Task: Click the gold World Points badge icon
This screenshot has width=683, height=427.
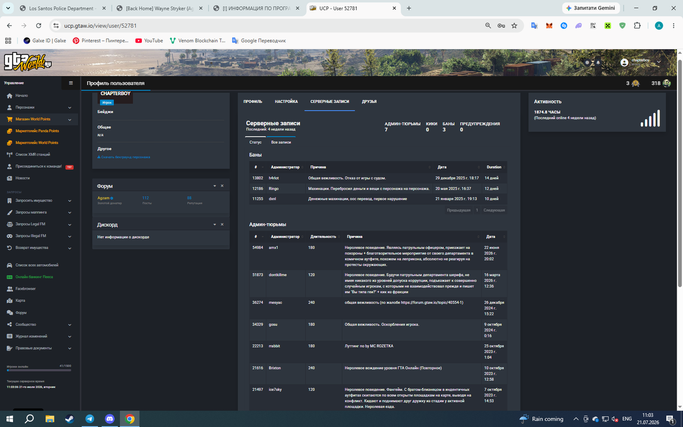Action: (x=636, y=83)
